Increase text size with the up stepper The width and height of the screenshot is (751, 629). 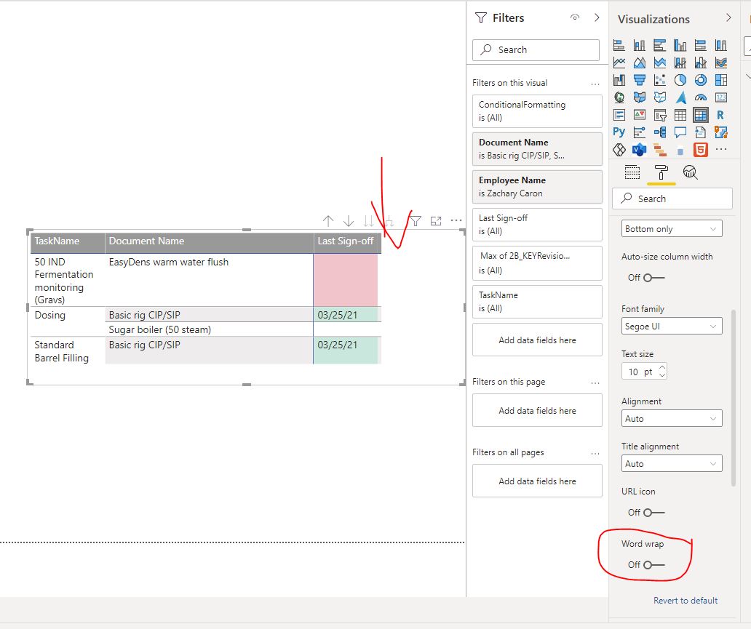click(x=662, y=368)
